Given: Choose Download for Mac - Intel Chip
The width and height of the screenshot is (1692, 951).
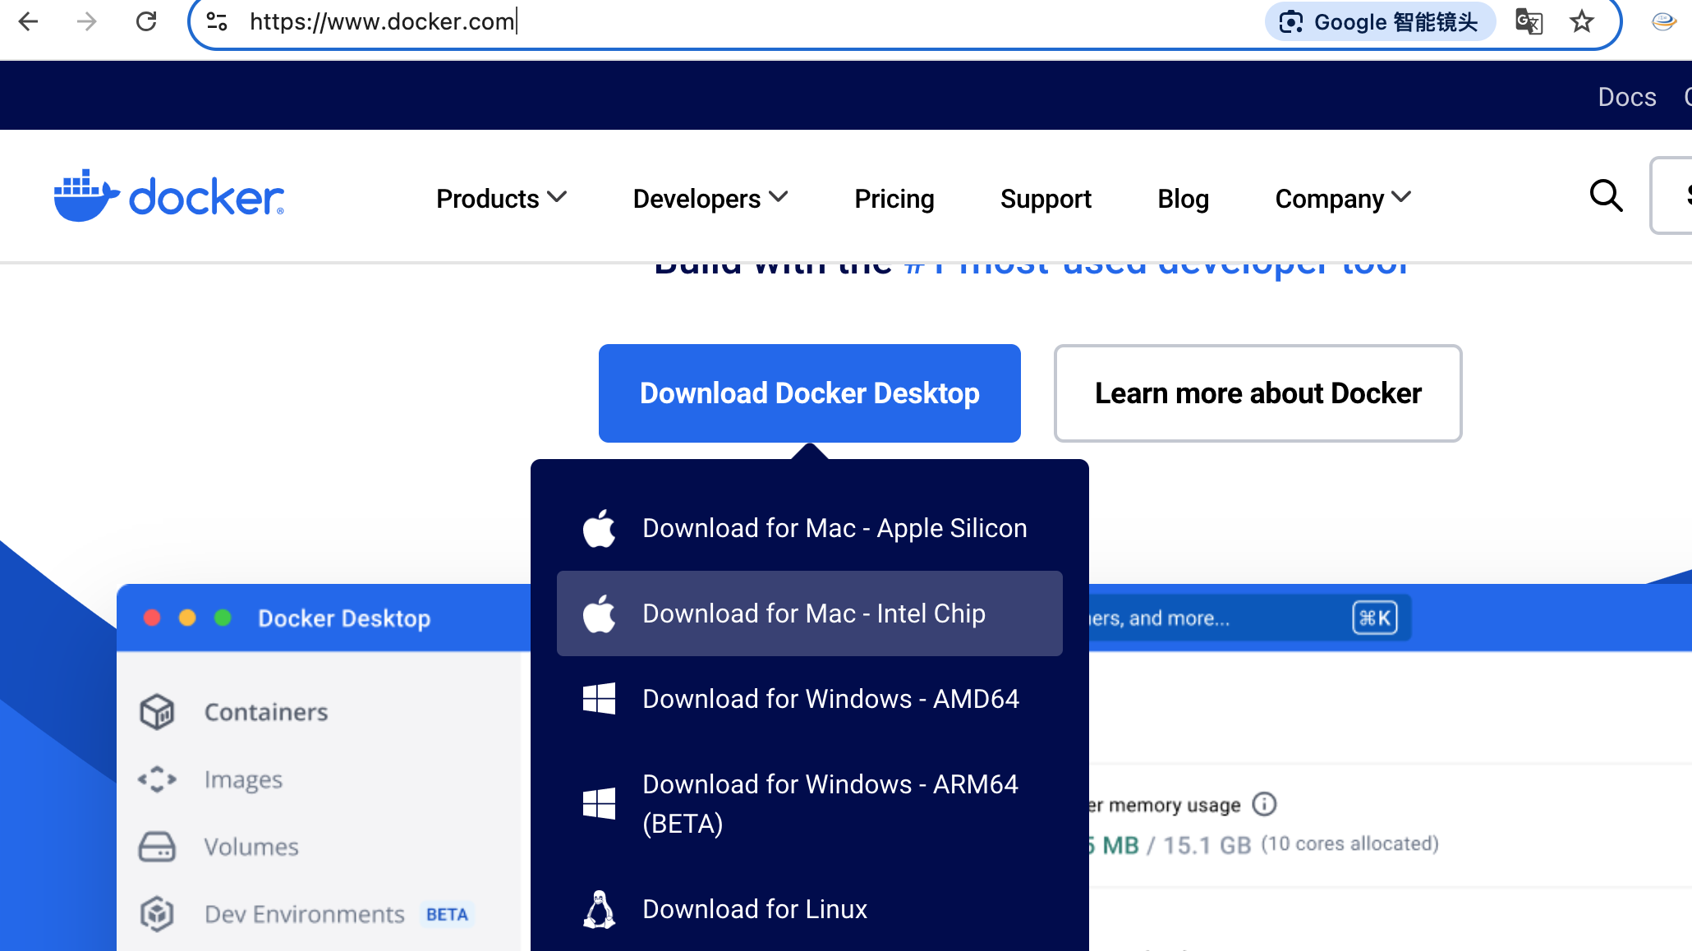Looking at the screenshot, I should tap(810, 613).
